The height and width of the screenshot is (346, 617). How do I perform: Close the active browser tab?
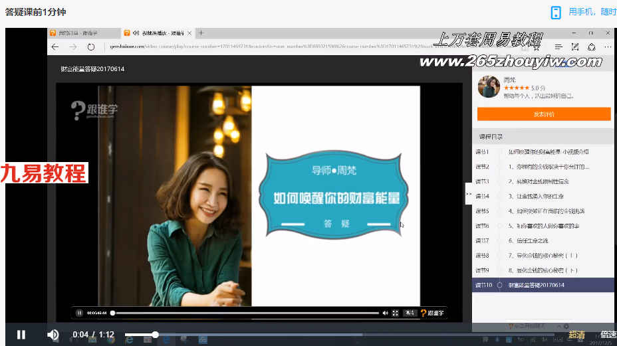[189, 33]
